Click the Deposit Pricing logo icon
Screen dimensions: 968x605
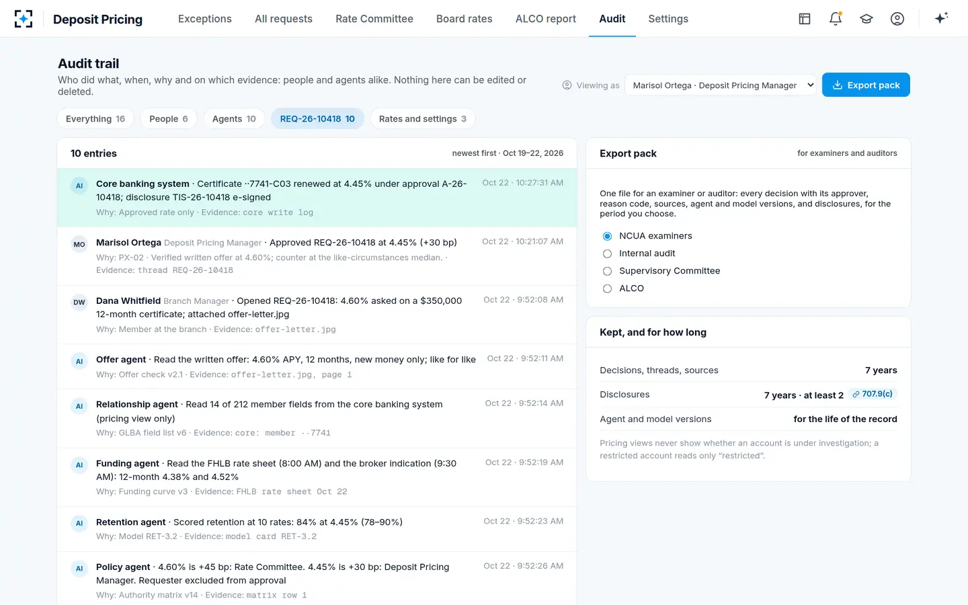[24, 19]
